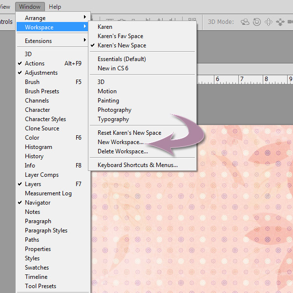
Task: Show the 3D panel from Window menu
Action: [x=52, y=54]
